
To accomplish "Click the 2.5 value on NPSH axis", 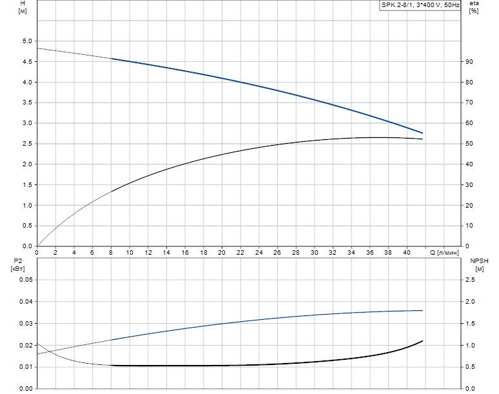I will [470, 280].
